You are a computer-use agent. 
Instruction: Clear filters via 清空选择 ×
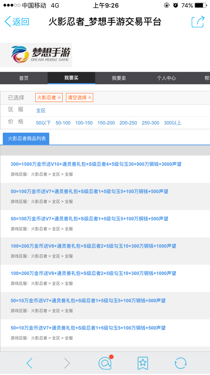(90, 97)
